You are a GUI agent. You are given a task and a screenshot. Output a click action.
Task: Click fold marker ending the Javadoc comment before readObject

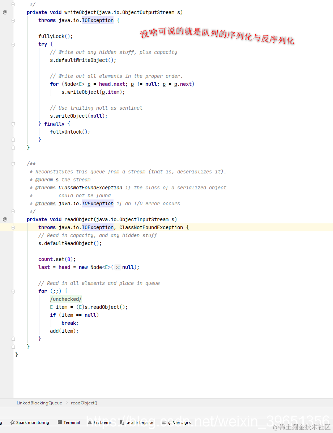click(13, 211)
